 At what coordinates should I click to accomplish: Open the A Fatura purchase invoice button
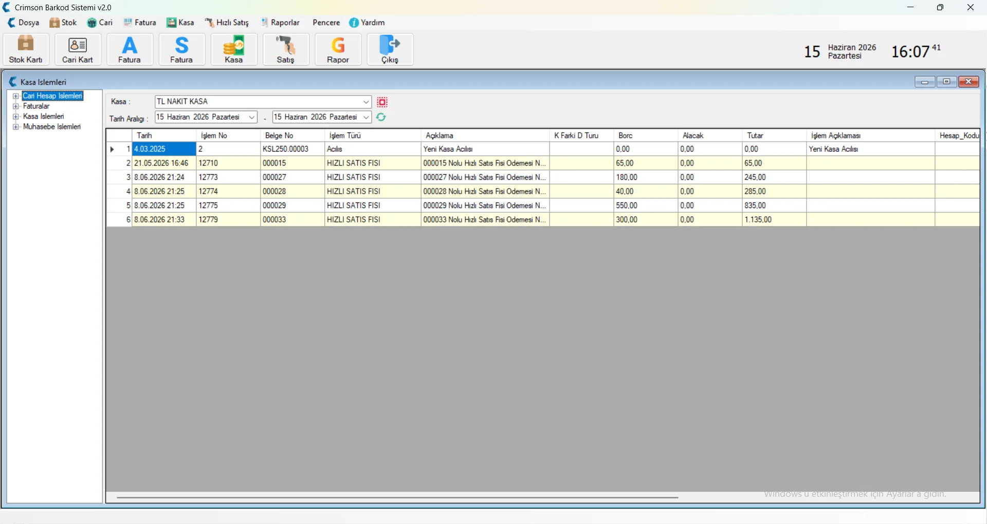[130, 49]
